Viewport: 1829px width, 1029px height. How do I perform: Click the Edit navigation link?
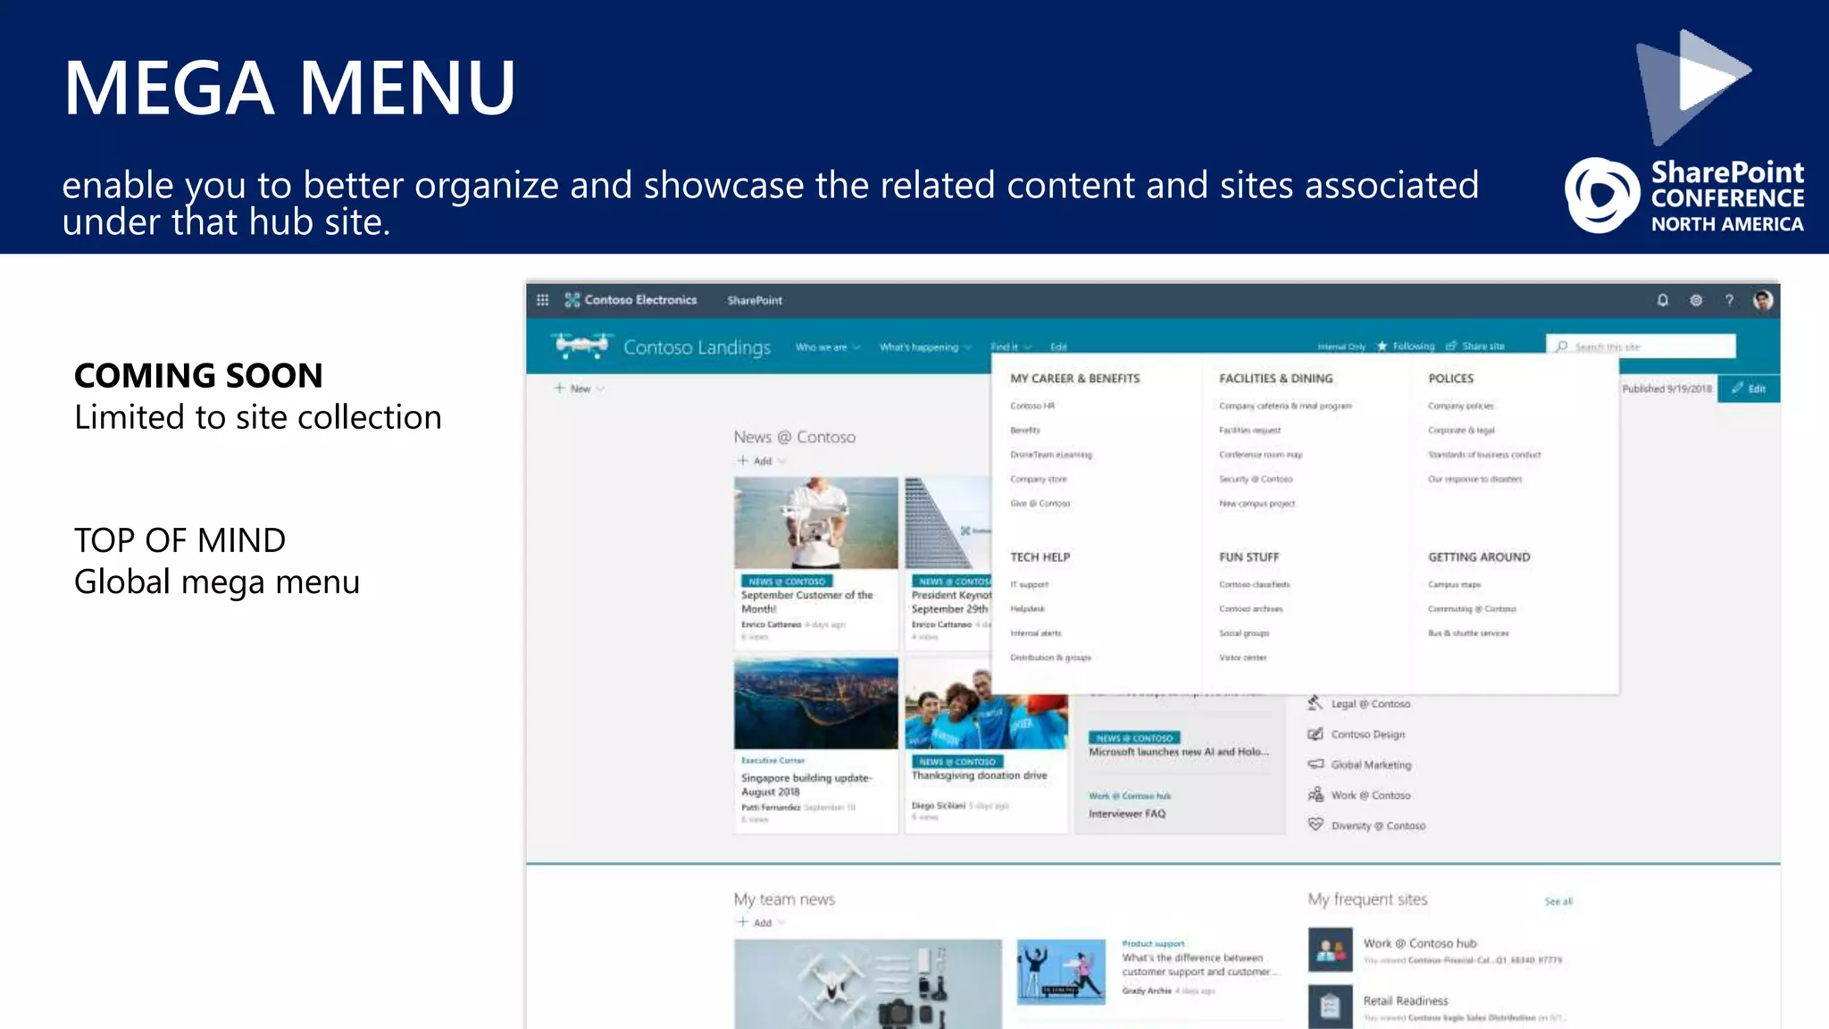click(x=1058, y=347)
